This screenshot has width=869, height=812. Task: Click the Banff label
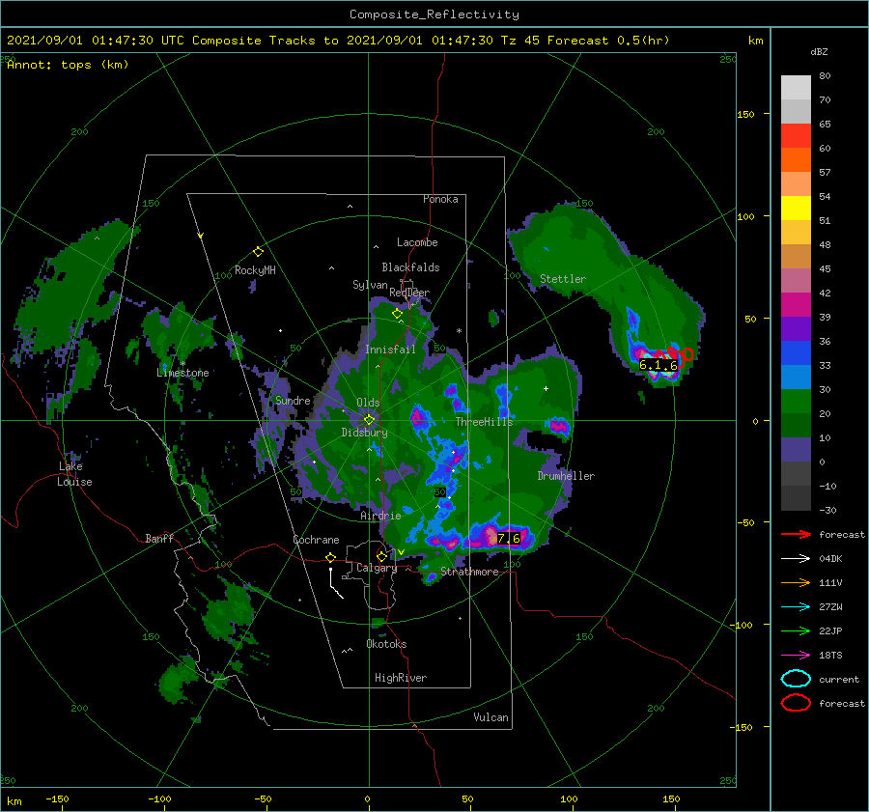tap(159, 538)
